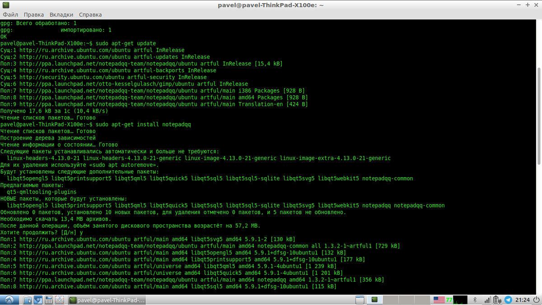
Task: Click the 'Чтение информации о состоянии… Готово' line
Action: 59,145
